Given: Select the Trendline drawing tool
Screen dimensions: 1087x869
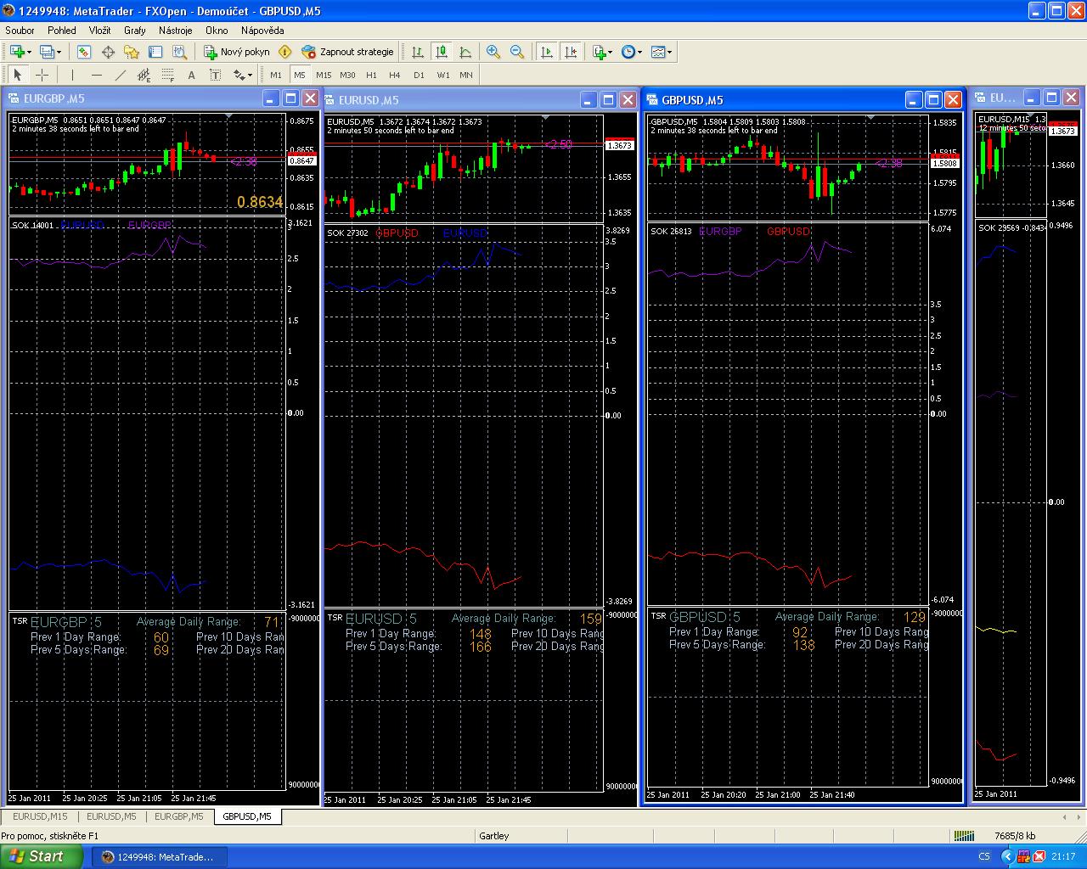Looking at the screenshot, I should click(120, 75).
